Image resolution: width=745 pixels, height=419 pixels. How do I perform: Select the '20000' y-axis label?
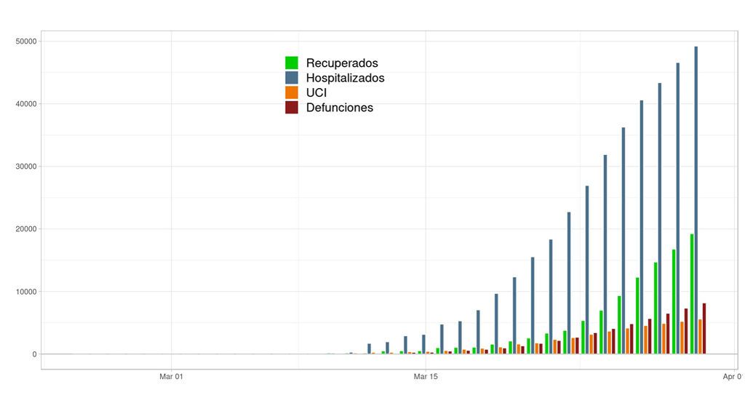click(x=26, y=229)
